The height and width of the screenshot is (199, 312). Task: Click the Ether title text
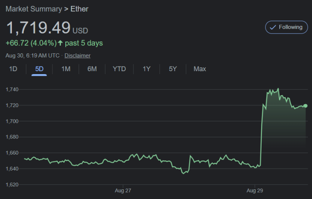point(79,9)
